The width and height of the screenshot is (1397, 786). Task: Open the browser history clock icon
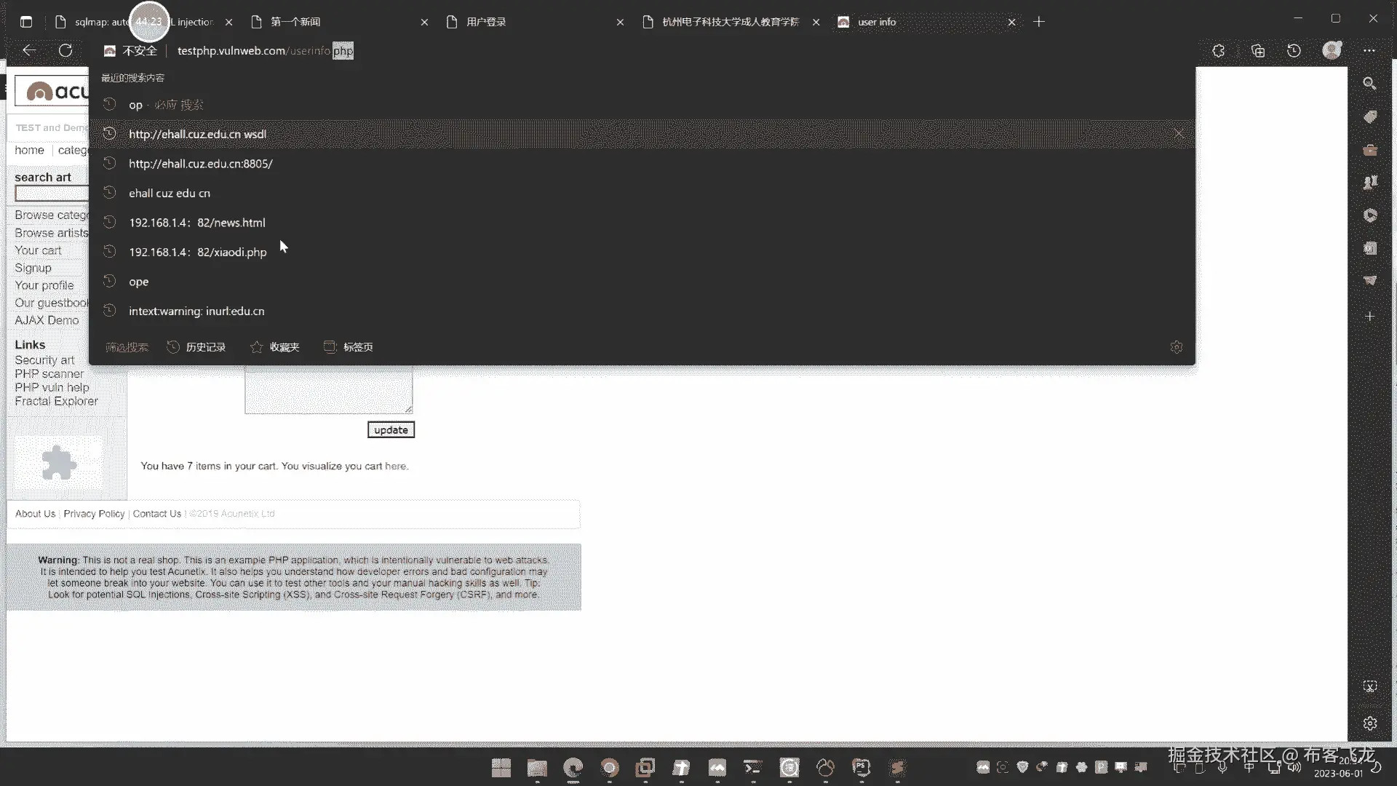point(1294,50)
